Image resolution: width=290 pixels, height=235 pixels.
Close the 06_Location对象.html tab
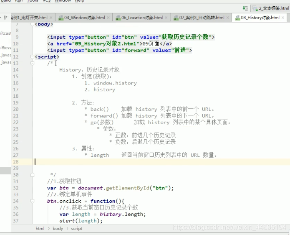click(x=166, y=18)
